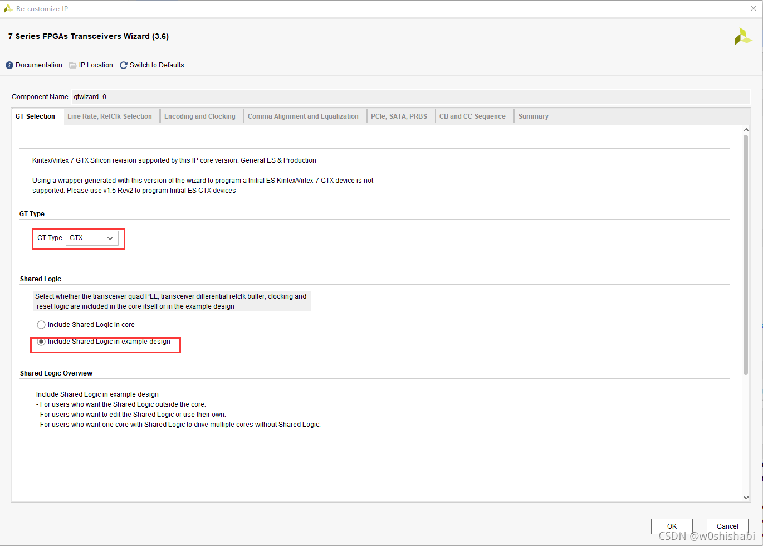Select Include Shared Logic in example design
Screen dimensions: 763x546
41,342
